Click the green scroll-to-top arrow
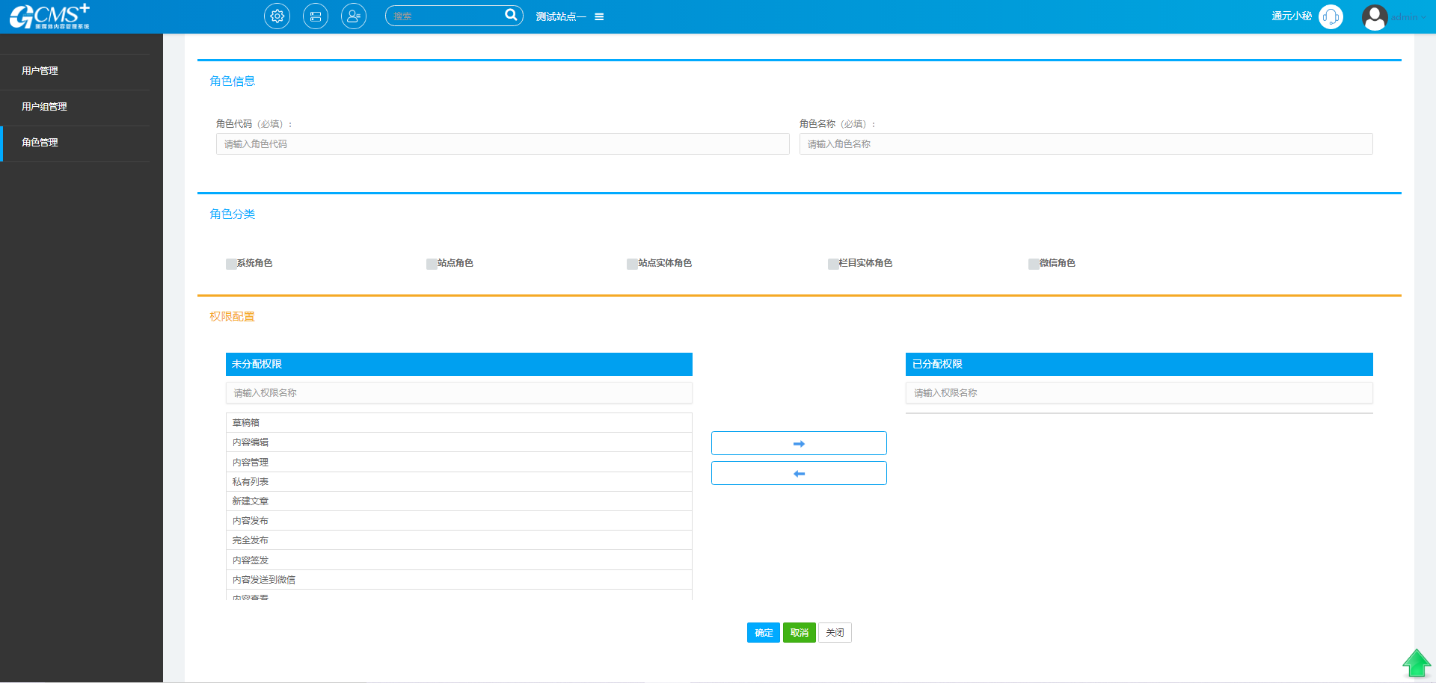The height and width of the screenshot is (683, 1436). (1416, 663)
